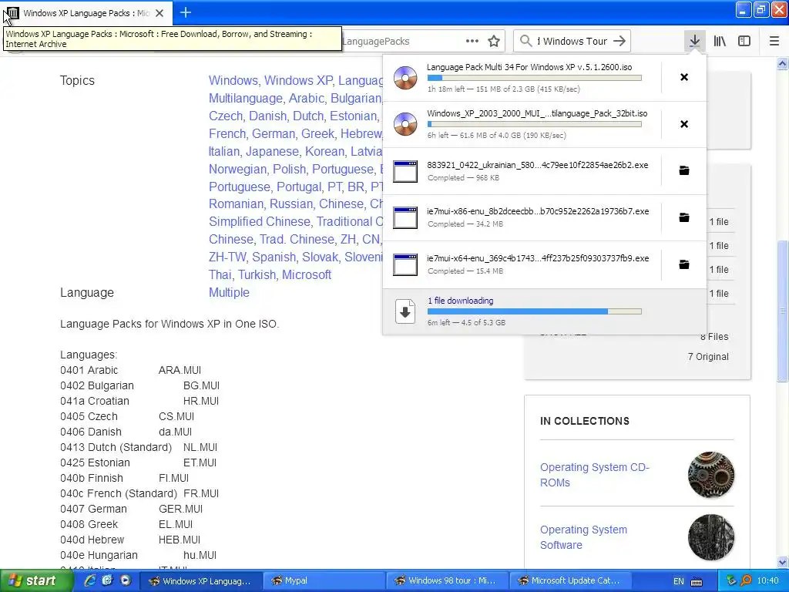The width and height of the screenshot is (789, 592).
Task: Click the ie7mui-x86-enu exe file icon
Action: point(405,217)
